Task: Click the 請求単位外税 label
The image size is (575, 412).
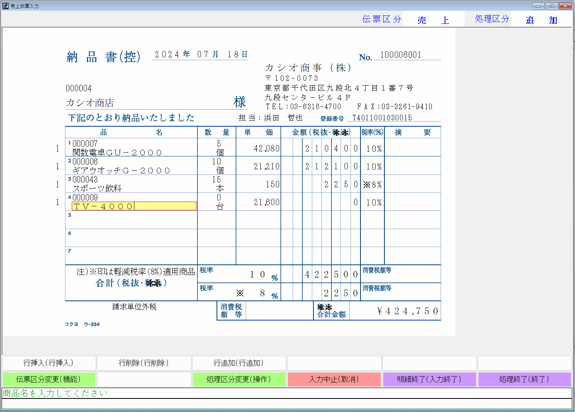Action: point(134,306)
